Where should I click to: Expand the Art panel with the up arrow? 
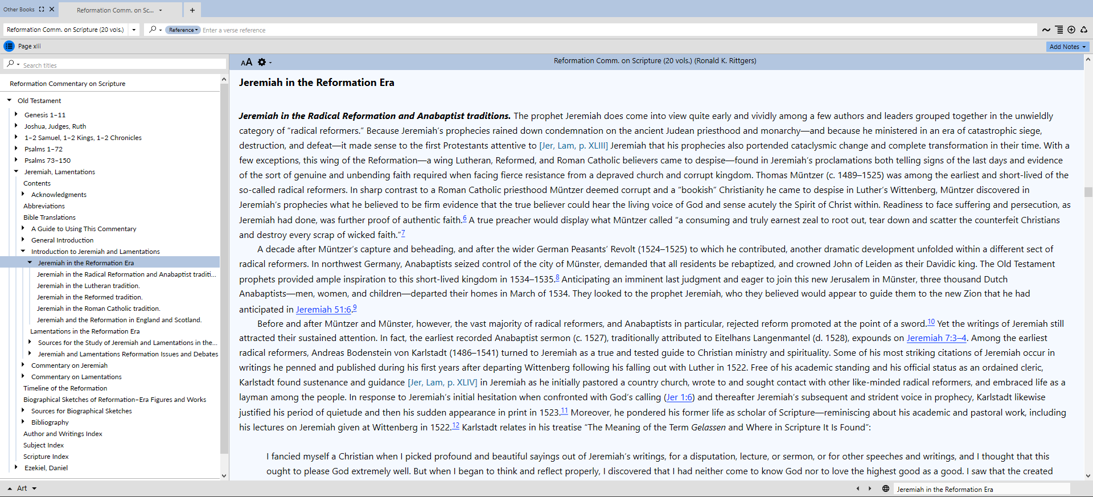coord(10,488)
